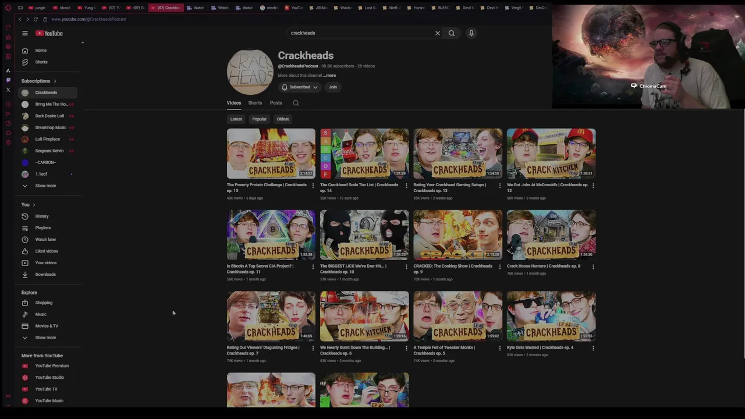Click the channel search magnifier icon

296,103
